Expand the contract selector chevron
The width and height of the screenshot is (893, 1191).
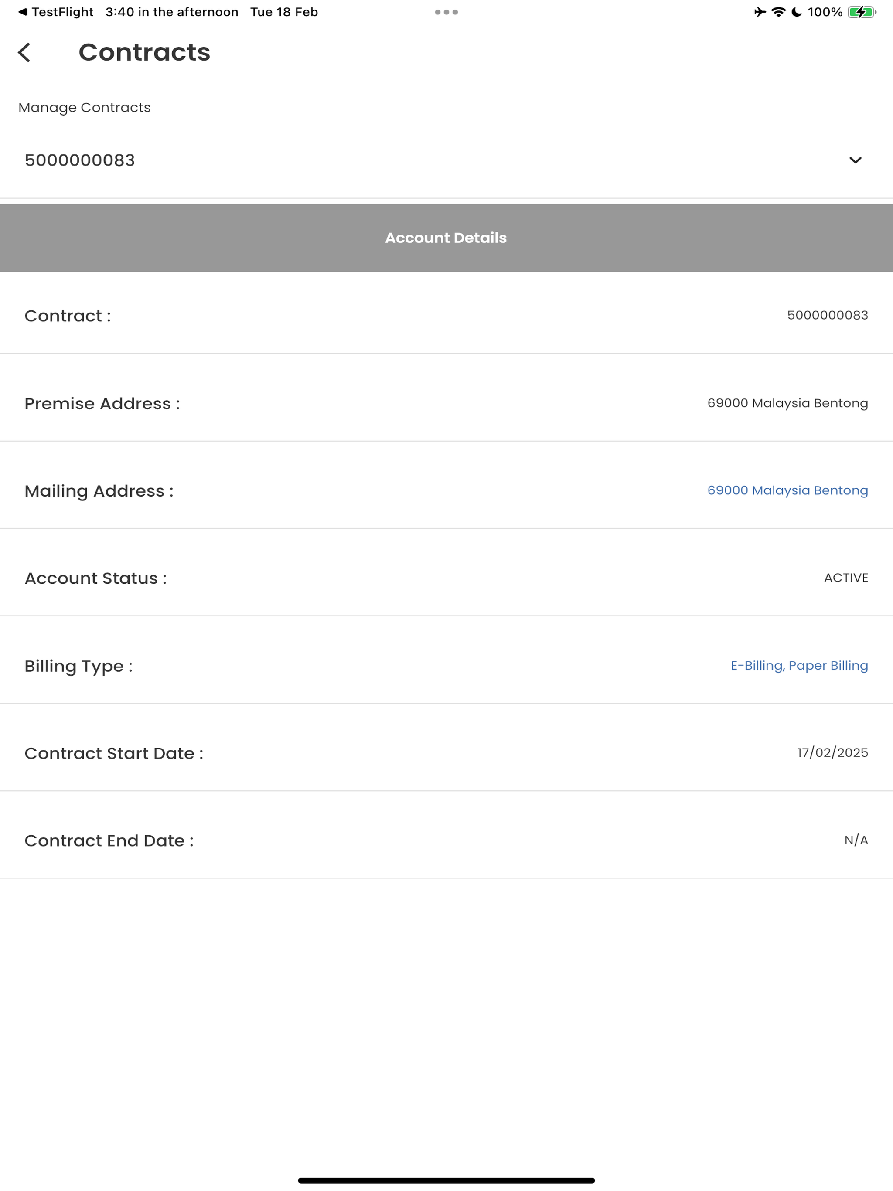pos(856,160)
